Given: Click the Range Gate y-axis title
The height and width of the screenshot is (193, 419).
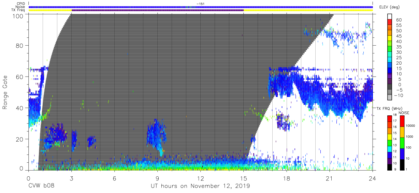Looking at the screenshot, I should [5, 92].
